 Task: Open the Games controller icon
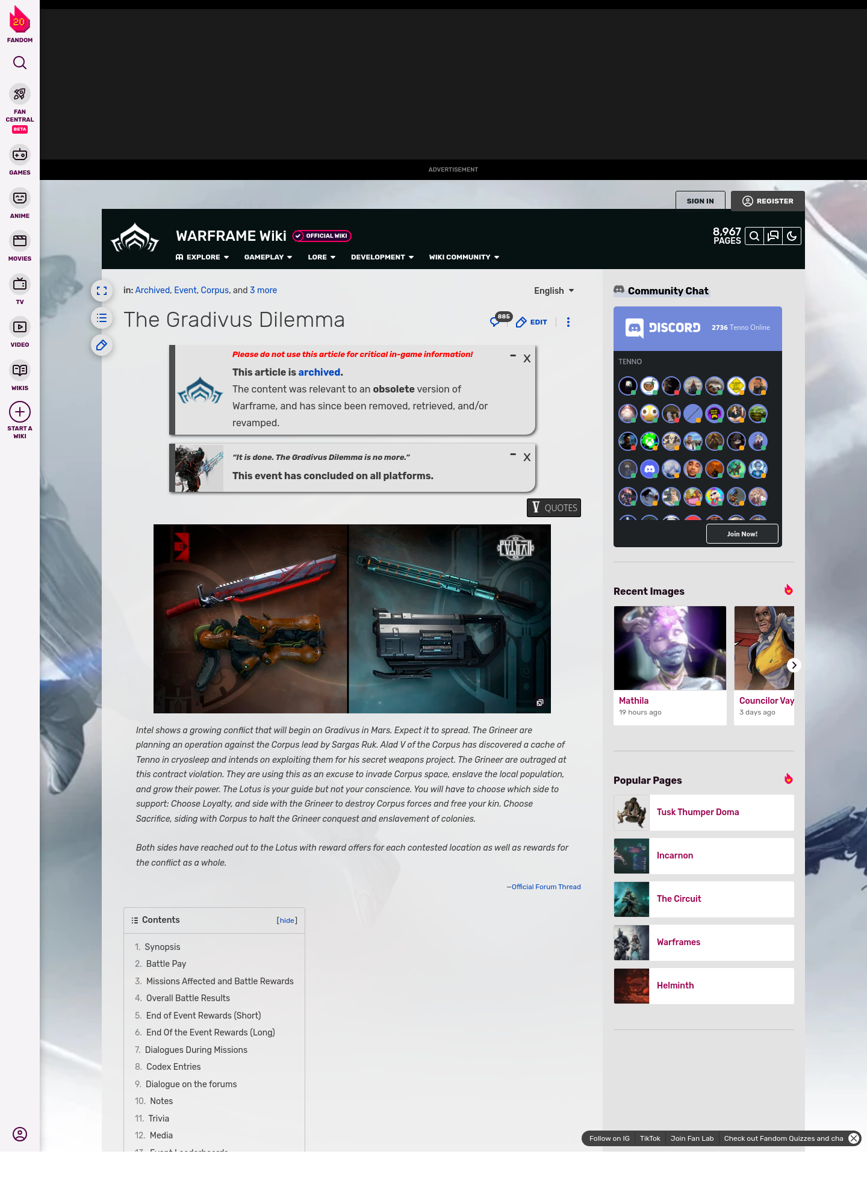click(x=20, y=155)
